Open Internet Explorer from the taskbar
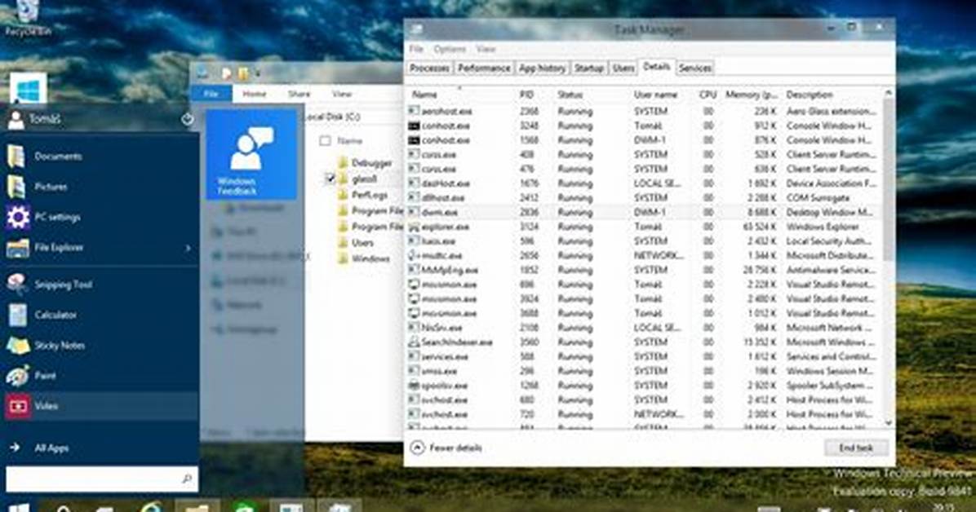976x512 pixels. (151, 507)
